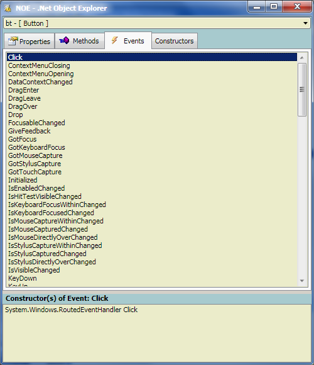Click System.Windows.RoutedEventHandler Click text

point(72,310)
